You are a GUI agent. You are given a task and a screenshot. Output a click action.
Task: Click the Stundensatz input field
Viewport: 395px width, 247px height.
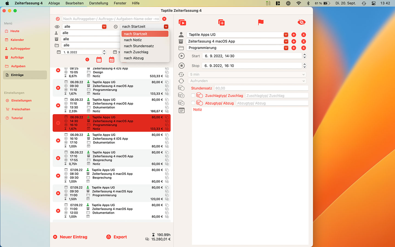point(261,88)
